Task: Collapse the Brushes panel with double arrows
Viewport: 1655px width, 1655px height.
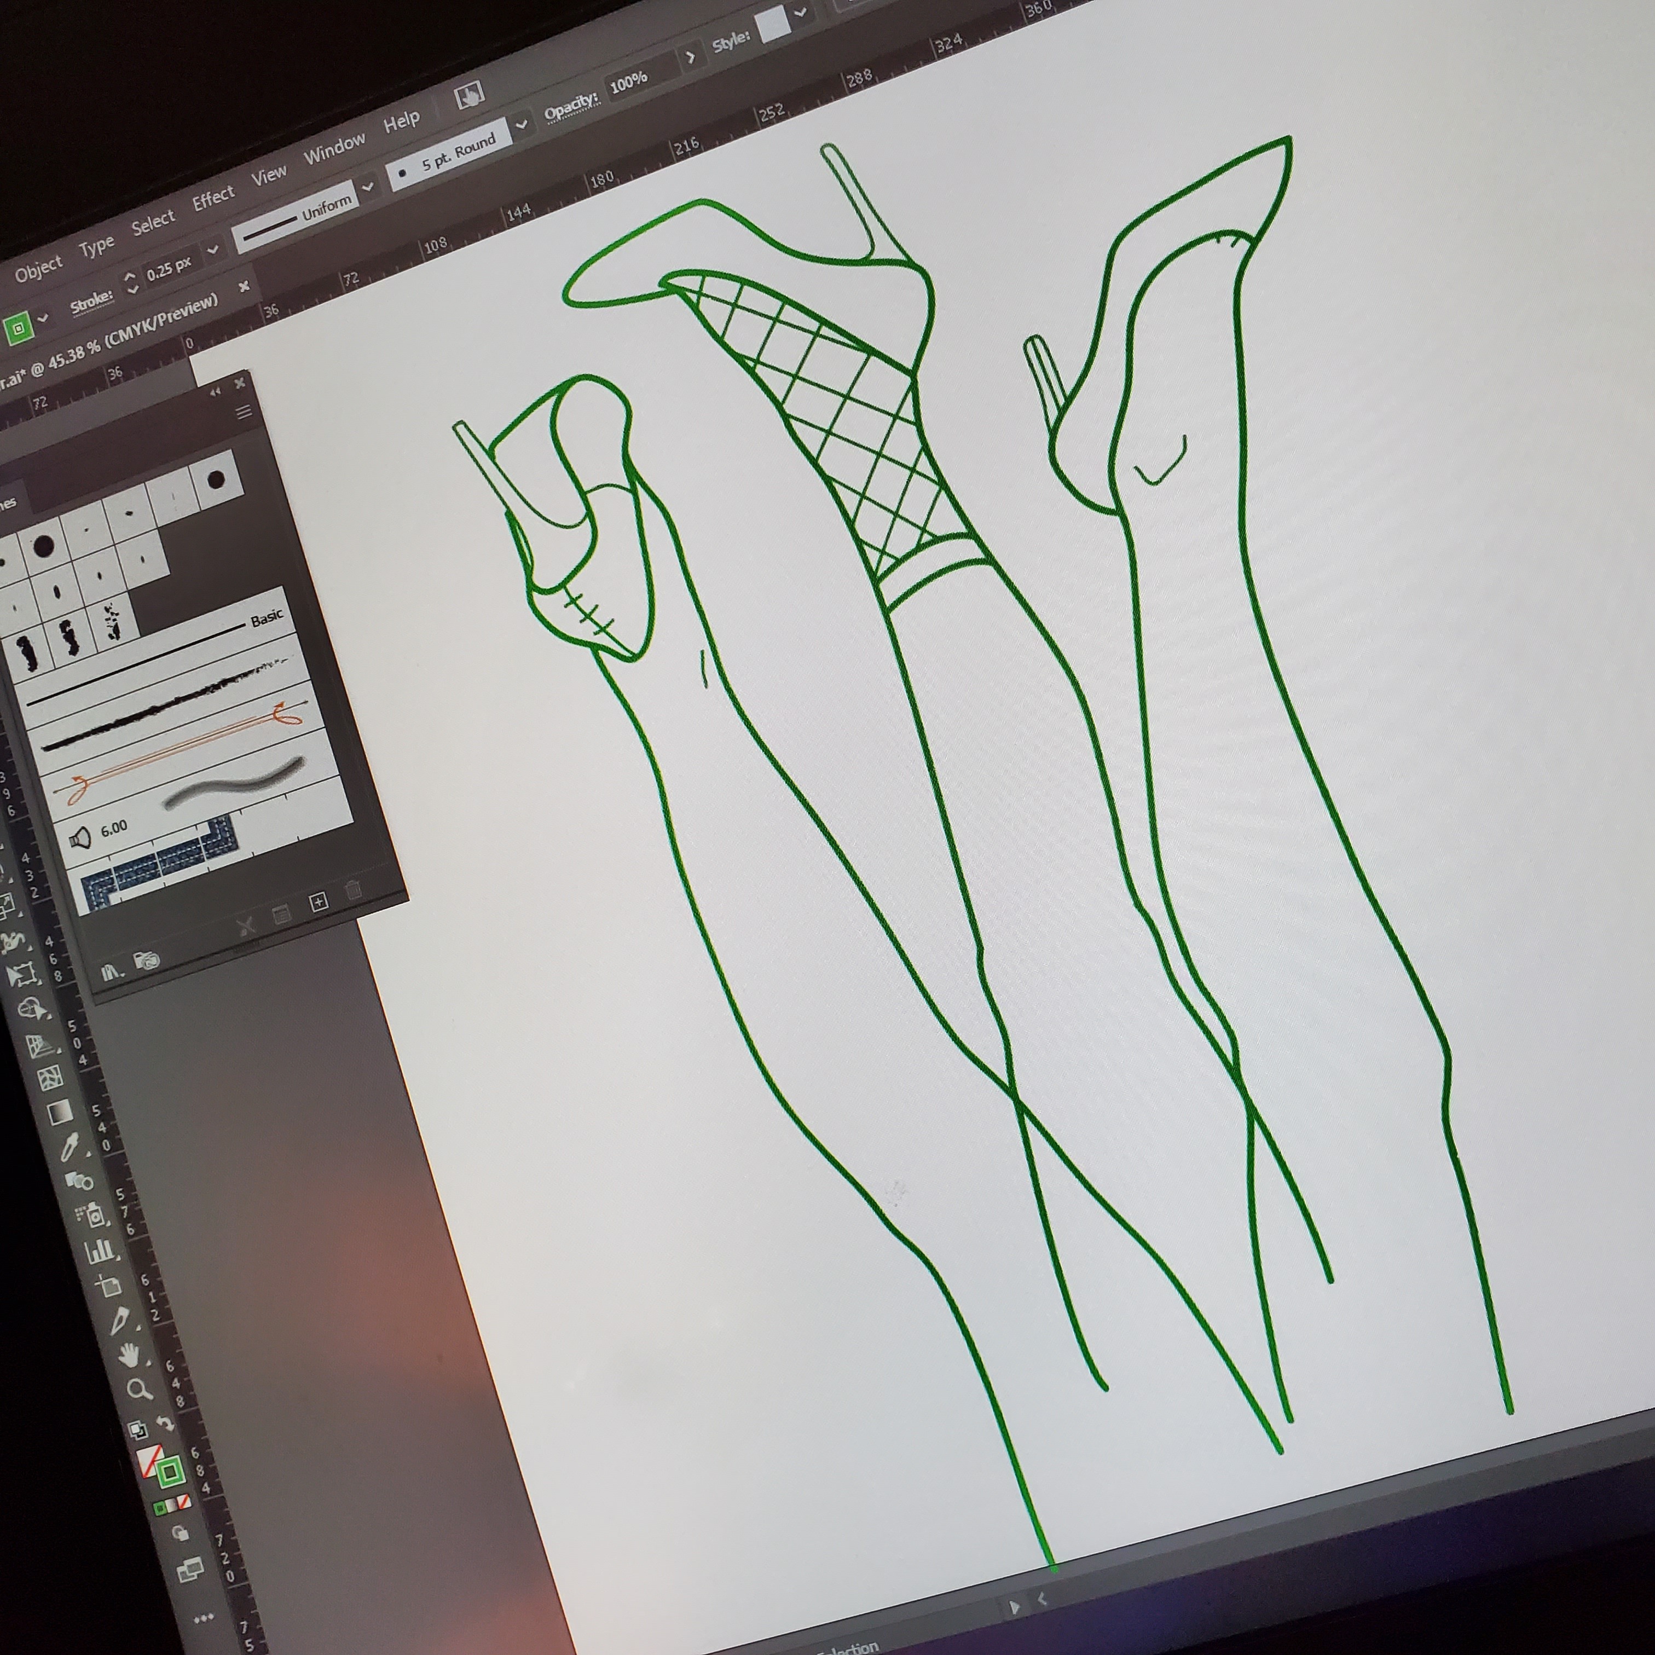Action: [x=215, y=391]
